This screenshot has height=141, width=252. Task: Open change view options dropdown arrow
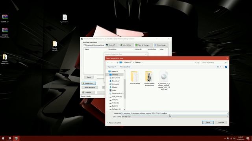tap(220, 67)
